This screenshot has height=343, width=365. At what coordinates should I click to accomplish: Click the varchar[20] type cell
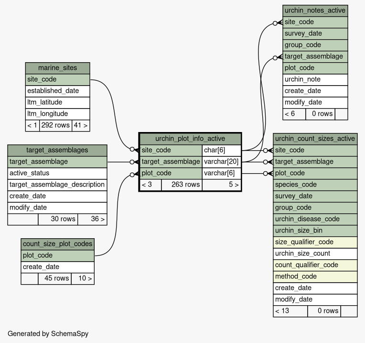221,162
